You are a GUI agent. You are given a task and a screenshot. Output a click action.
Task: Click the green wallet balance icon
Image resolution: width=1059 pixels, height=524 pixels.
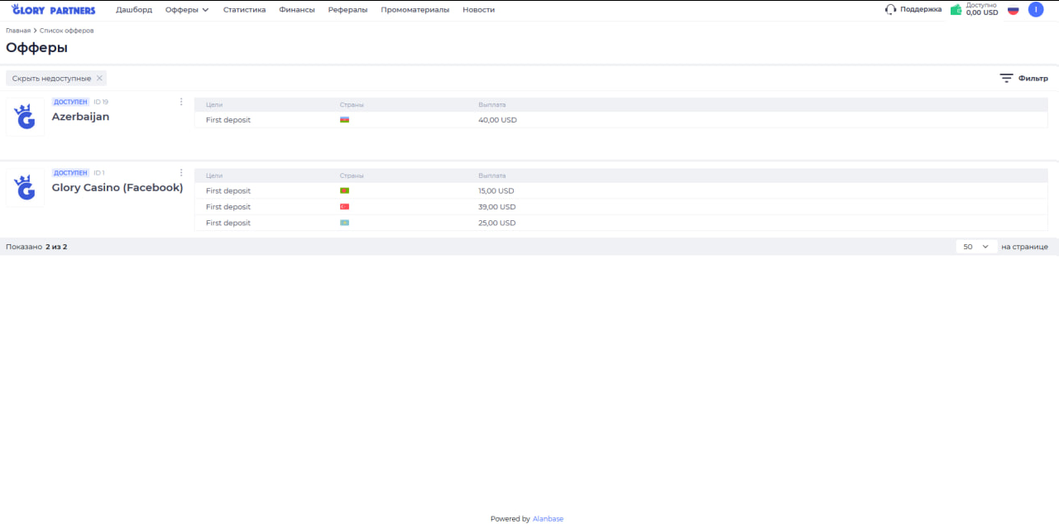(x=956, y=10)
